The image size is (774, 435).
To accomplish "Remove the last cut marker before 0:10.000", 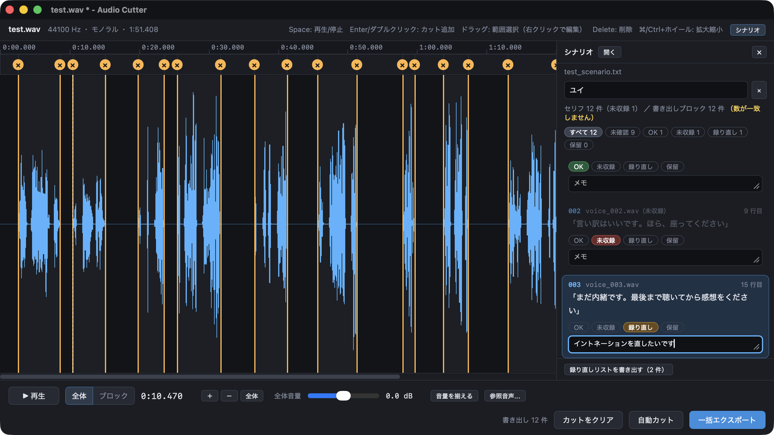I will pos(60,65).
